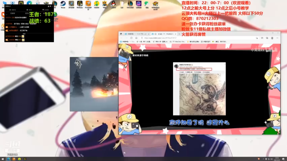Screen dimensions: 287x161
Task: Open browser profile avatar icon
Action: pyautogui.click(x=272, y=38)
